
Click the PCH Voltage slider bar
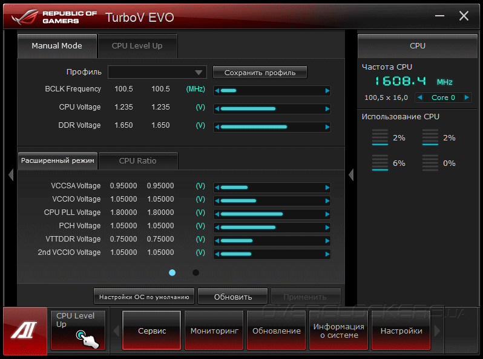point(272,228)
